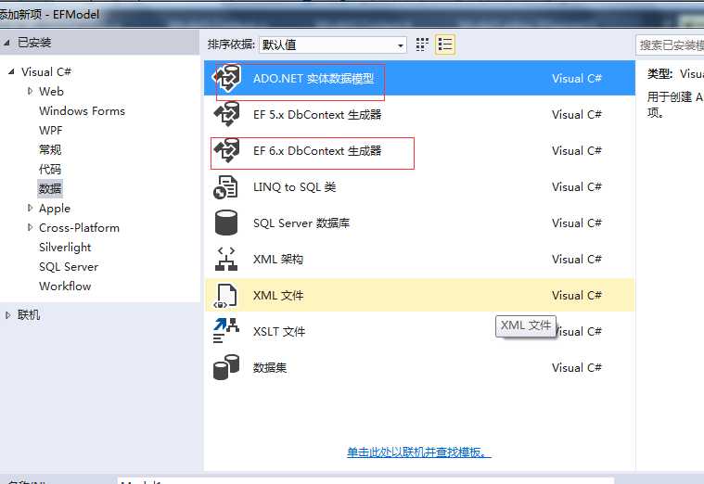This screenshot has width=704, height=484.
Task: Expand the 联机 section
Action: click(7, 315)
